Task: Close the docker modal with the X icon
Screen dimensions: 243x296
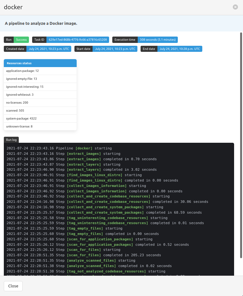Action: (x=235, y=7)
